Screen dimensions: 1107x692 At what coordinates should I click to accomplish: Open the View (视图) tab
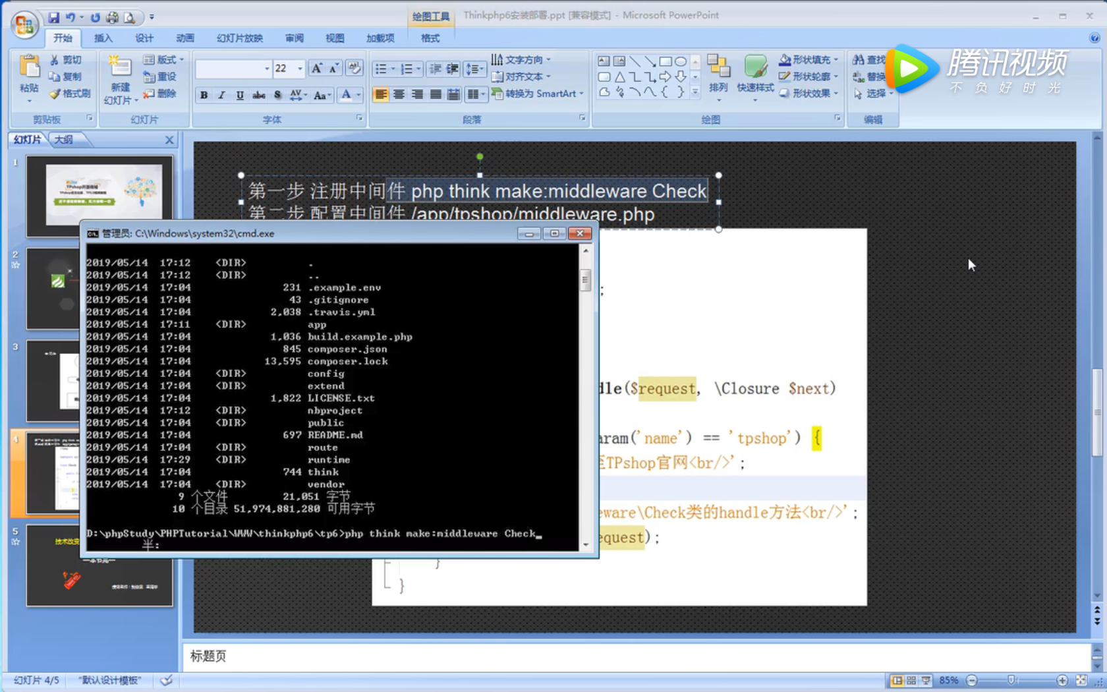(x=335, y=38)
